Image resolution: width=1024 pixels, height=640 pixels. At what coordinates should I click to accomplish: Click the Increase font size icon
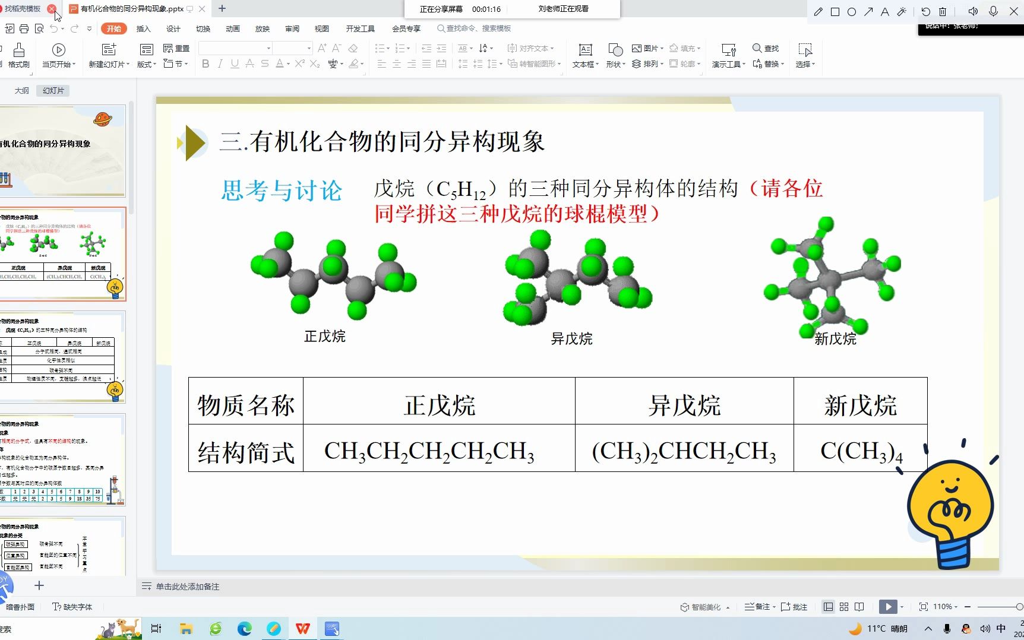pos(322,48)
